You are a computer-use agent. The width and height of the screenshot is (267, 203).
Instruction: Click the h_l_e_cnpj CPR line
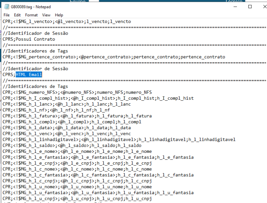tap(77, 163)
